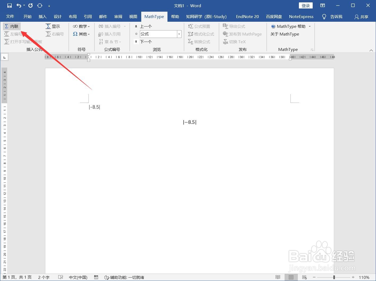Insert a display equation with 显示
Viewport: 376px width, 281px height.
click(53, 26)
